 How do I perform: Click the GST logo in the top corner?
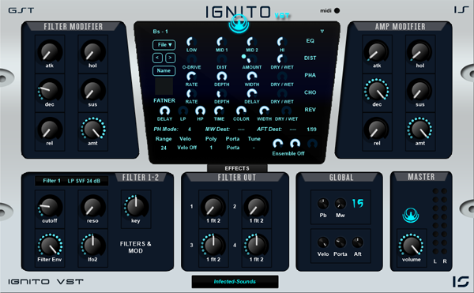tap(21, 10)
